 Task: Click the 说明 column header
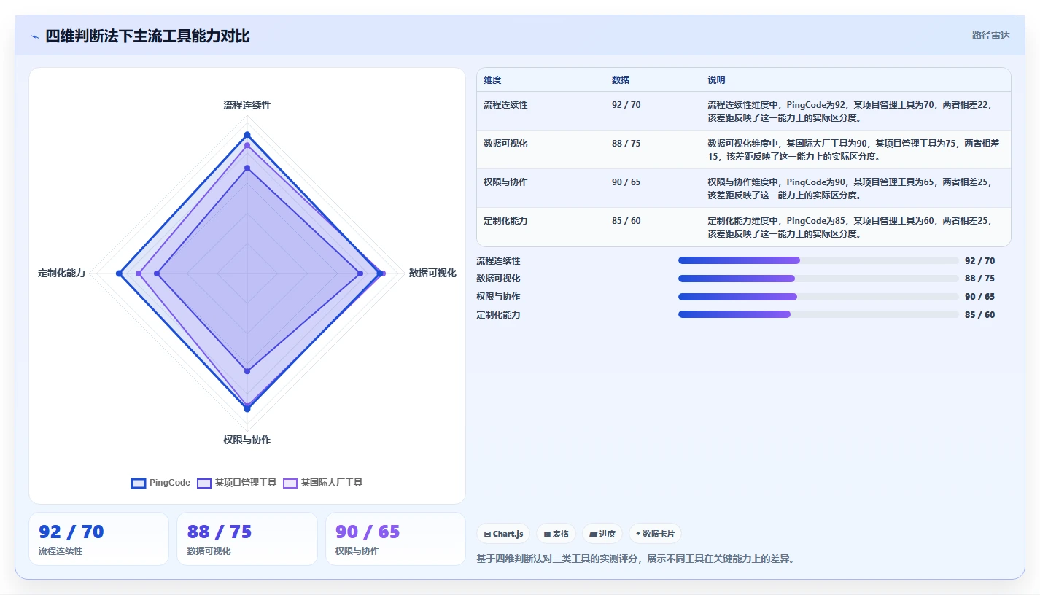point(716,80)
